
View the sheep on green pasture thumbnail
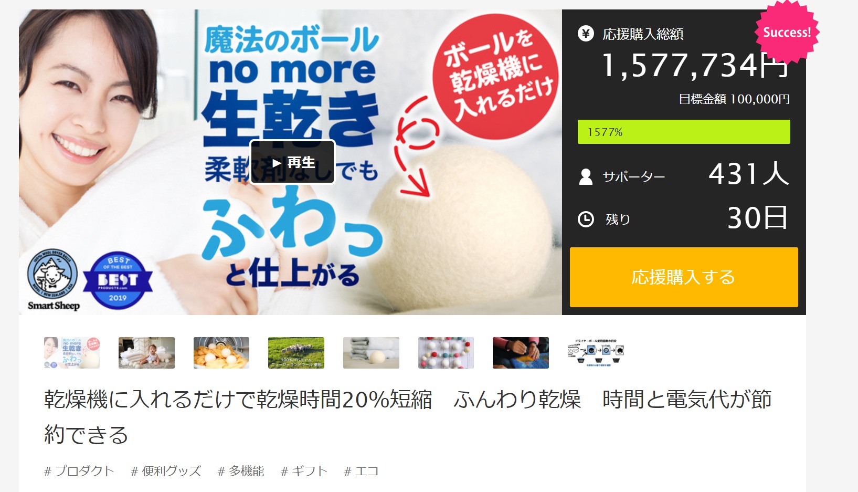coord(296,353)
